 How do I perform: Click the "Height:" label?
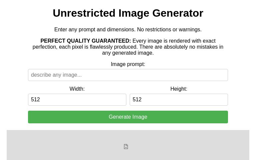[x=179, y=89]
